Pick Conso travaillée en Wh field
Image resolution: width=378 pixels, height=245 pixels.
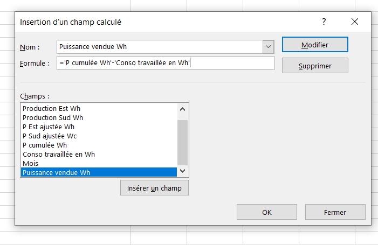coord(59,155)
